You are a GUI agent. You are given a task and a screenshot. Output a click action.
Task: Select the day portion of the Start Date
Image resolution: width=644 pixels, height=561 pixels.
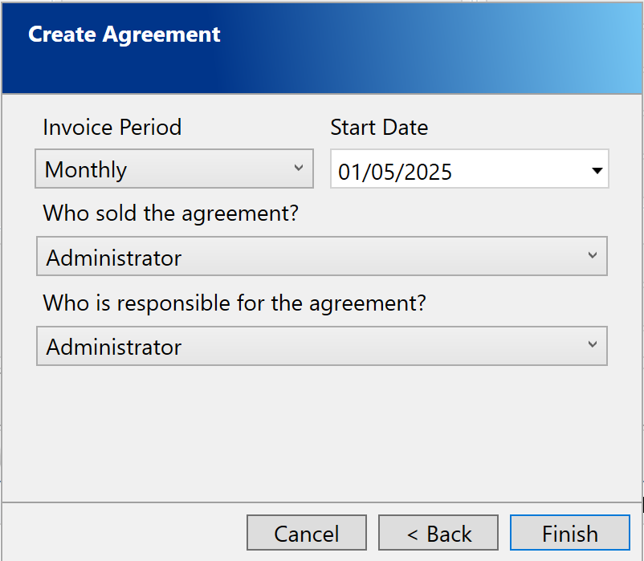click(x=349, y=172)
